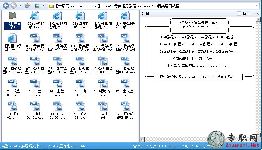262x150 pixels.
Task: Click the 还有辅助软件的使用方法 line
Action: coord(192,59)
